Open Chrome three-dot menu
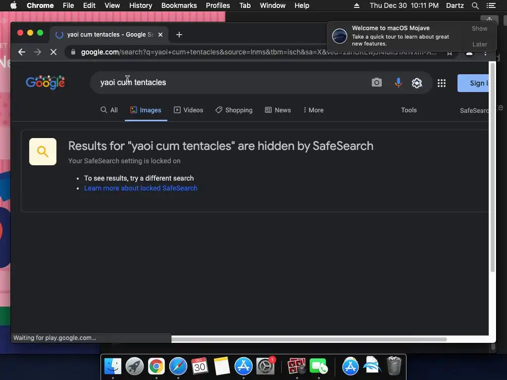 (485, 52)
